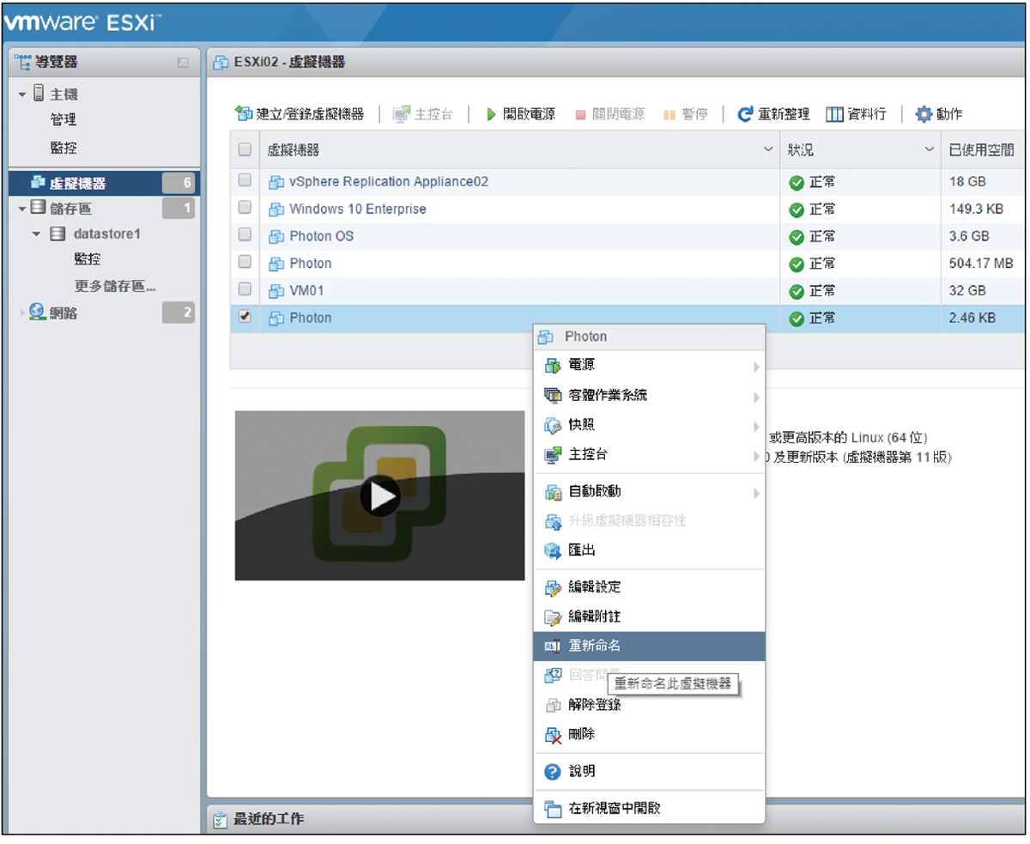Screen dimensions: 1030x844
Task: Click the Edit notes icon (編輯附註)
Action: point(553,616)
